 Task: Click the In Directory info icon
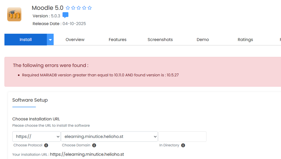(x=183, y=145)
